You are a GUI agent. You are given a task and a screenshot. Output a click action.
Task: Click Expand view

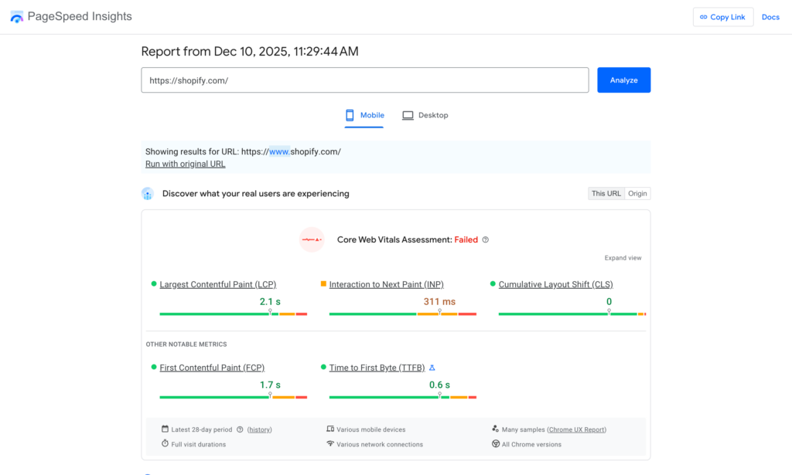pos(623,258)
